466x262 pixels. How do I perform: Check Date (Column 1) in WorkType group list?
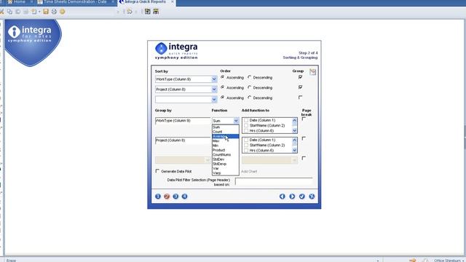[246, 120]
